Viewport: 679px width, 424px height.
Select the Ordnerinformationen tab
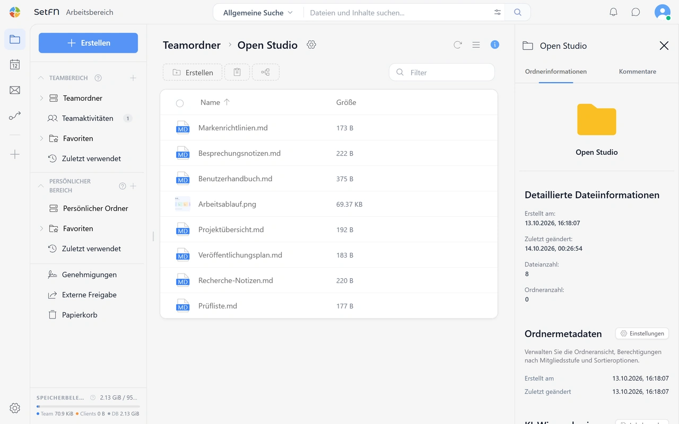point(556,72)
